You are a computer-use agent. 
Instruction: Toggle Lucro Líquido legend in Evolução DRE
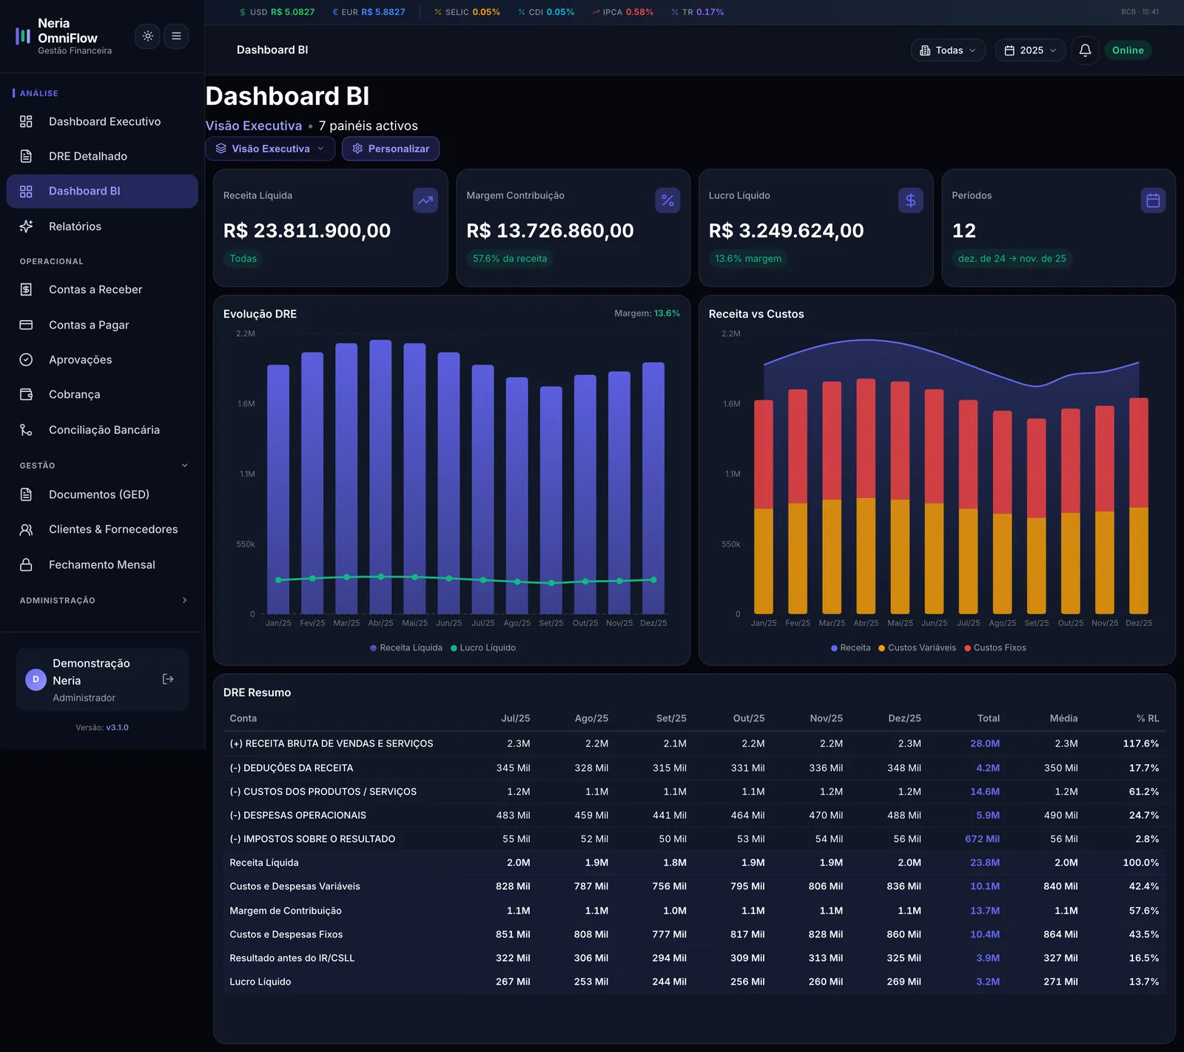pyautogui.click(x=483, y=648)
